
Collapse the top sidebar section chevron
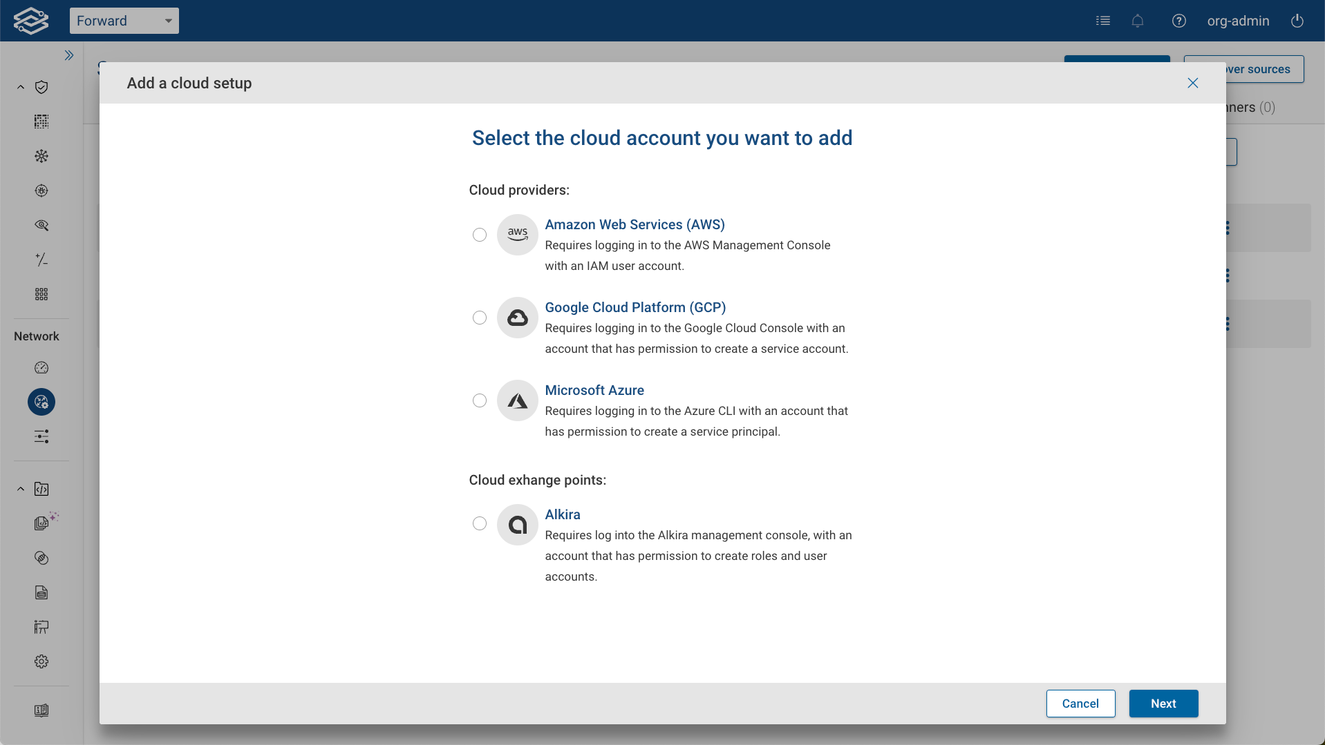click(20, 87)
